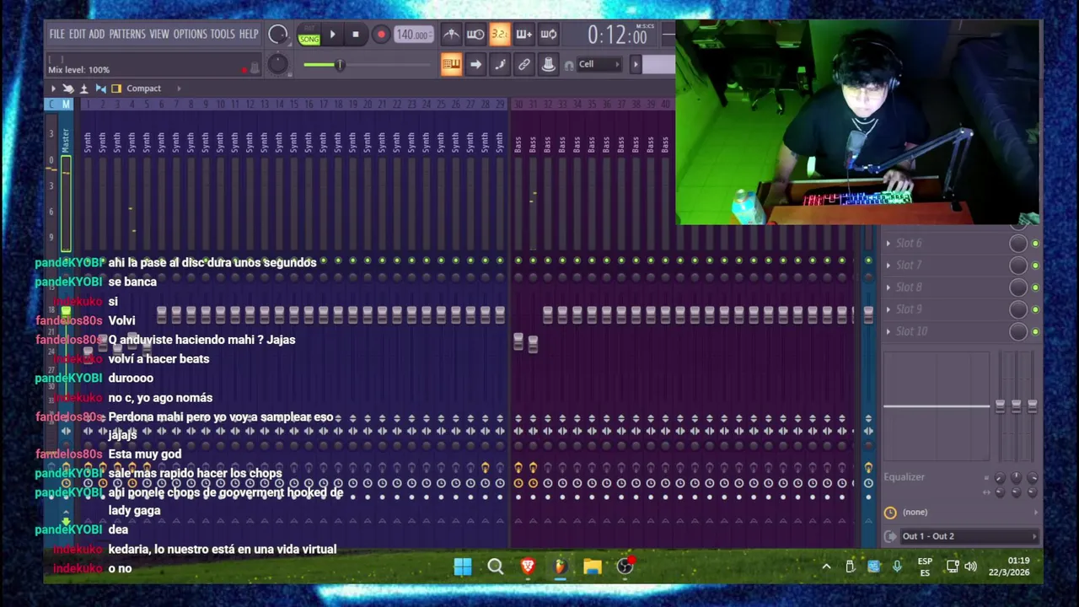Expand effect Slot 6
Screen dimensions: 1079x607
point(888,243)
